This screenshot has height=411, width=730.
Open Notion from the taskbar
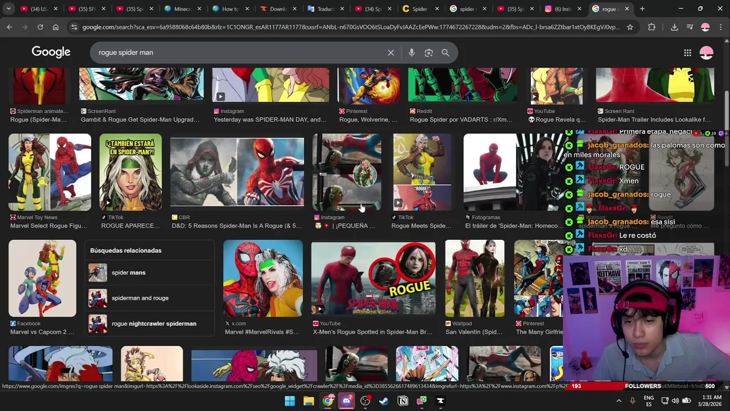[403, 401]
